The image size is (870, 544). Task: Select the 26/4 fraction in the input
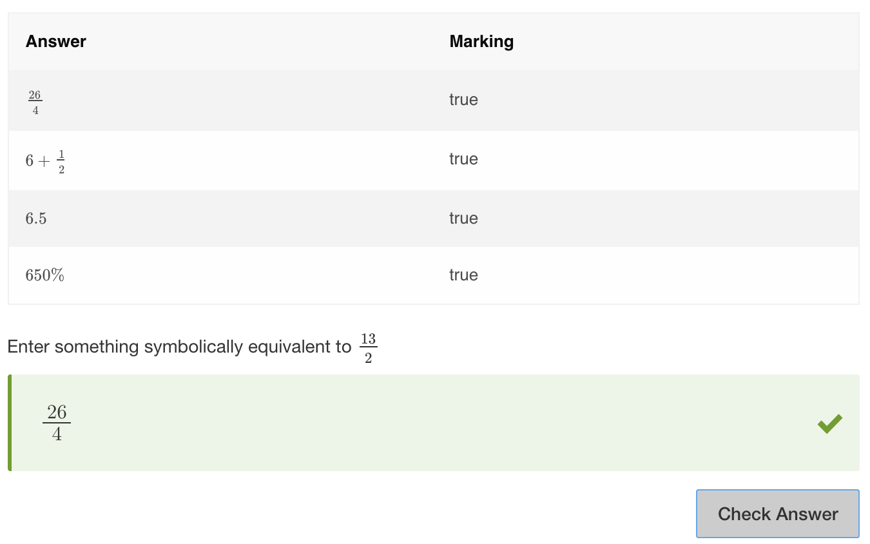tap(57, 423)
